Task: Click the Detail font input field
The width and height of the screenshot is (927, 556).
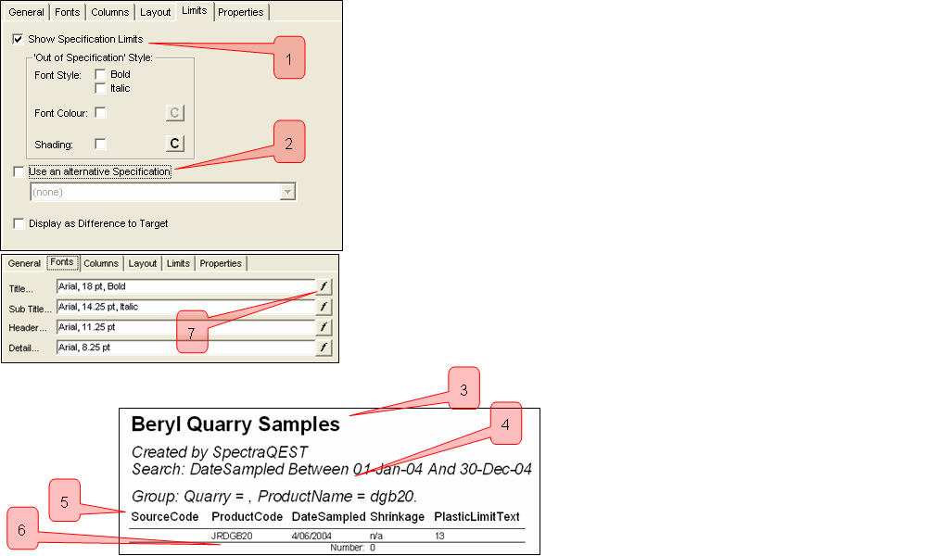Action: point(185,347)
